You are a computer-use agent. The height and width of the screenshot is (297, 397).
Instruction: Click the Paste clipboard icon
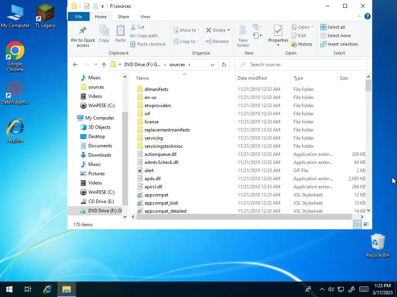pyautogui.click(x=120, y=31)
